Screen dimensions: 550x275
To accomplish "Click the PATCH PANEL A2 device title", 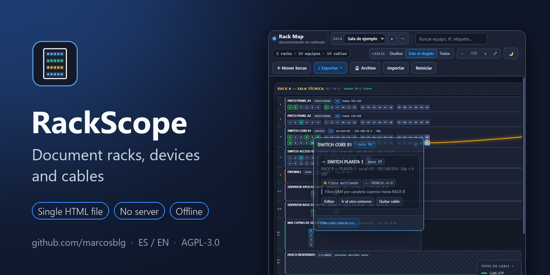I will (299, 116).
